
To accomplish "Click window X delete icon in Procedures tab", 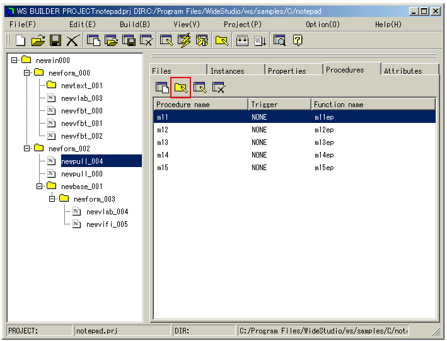I will point(219,88).
